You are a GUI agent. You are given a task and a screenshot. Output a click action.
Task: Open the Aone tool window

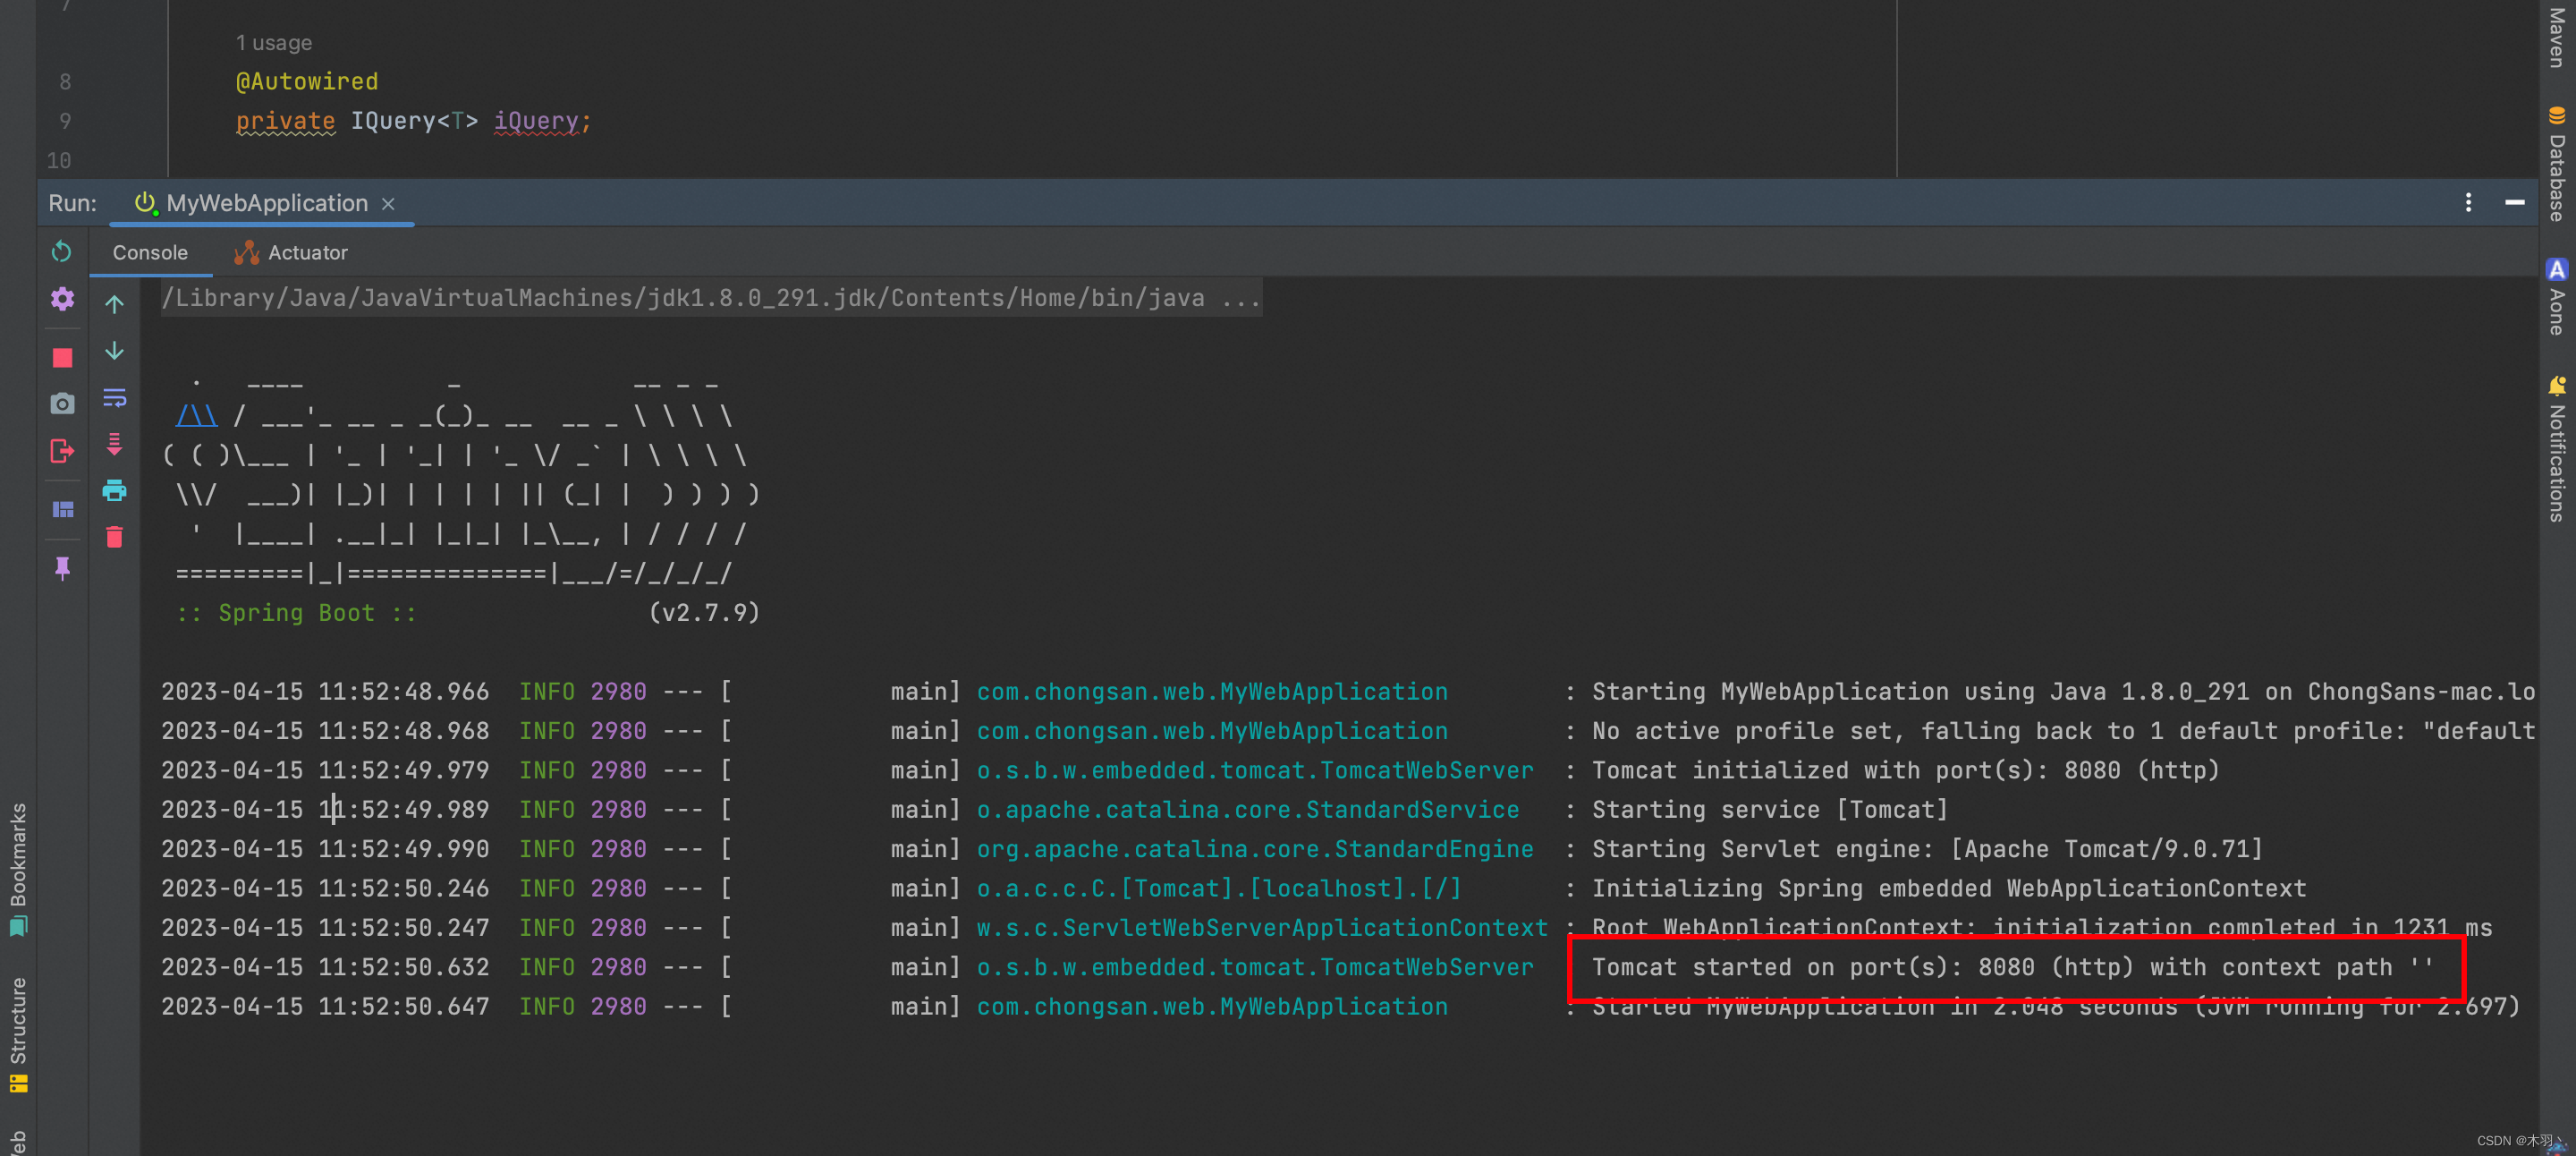2556,297
